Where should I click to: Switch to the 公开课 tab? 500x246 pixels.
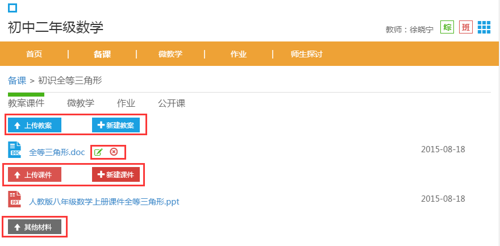coord(172,103)
